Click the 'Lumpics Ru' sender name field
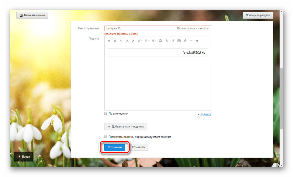The width and height of the screenshot is (293, 177). click(x=140, y=28)
